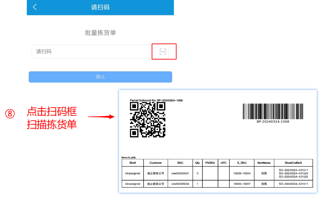
Task: Click SO-20240324-431525 in the table
Action: coord(294,177)
